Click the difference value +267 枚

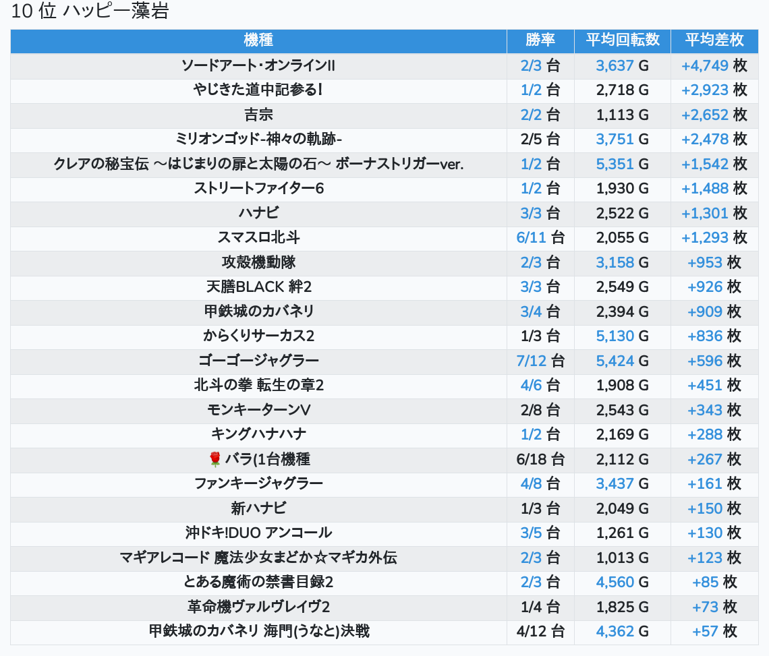714,459
